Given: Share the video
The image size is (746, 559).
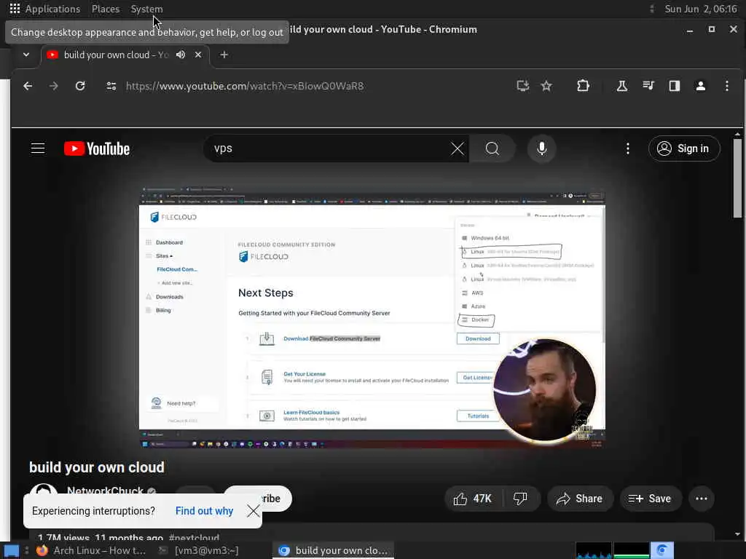Looking at the screenshot, I should [579, 499].
